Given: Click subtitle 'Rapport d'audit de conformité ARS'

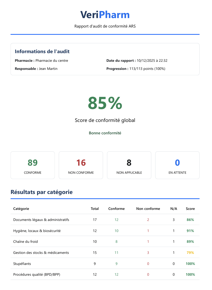Looking at the screenshot, I should tap(105, 26).
